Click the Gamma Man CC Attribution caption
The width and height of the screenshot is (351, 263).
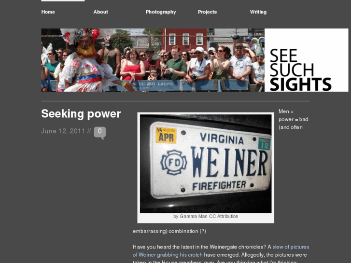[206, 217]
